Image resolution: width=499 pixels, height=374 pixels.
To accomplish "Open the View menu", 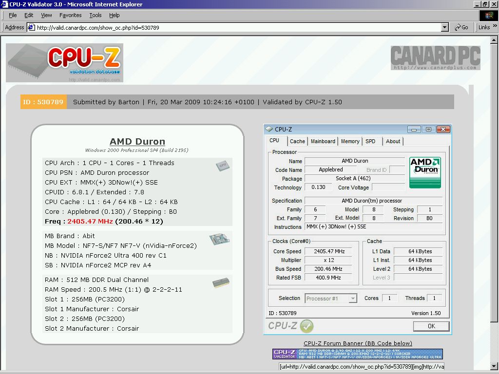I will 46,15.
